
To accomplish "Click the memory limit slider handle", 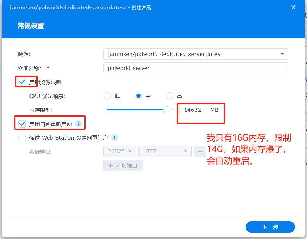I will (167, 110).
